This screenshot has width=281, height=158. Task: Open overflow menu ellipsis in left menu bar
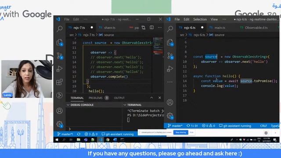[86, 19]
